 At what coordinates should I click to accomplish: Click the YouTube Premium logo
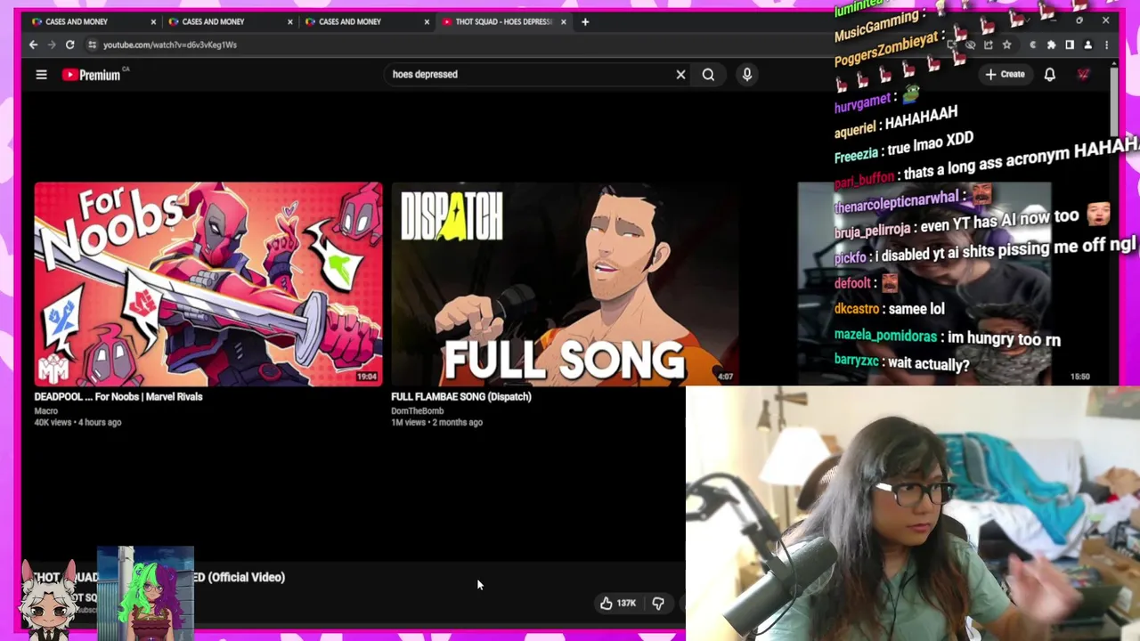91,75
